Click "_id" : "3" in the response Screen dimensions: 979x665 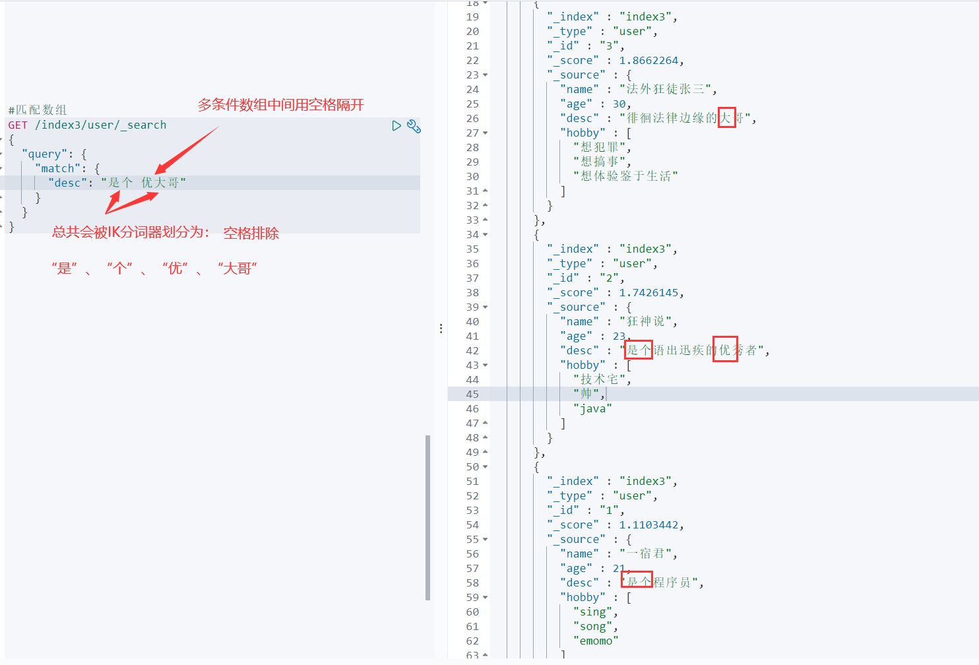[x=586, y=46]
